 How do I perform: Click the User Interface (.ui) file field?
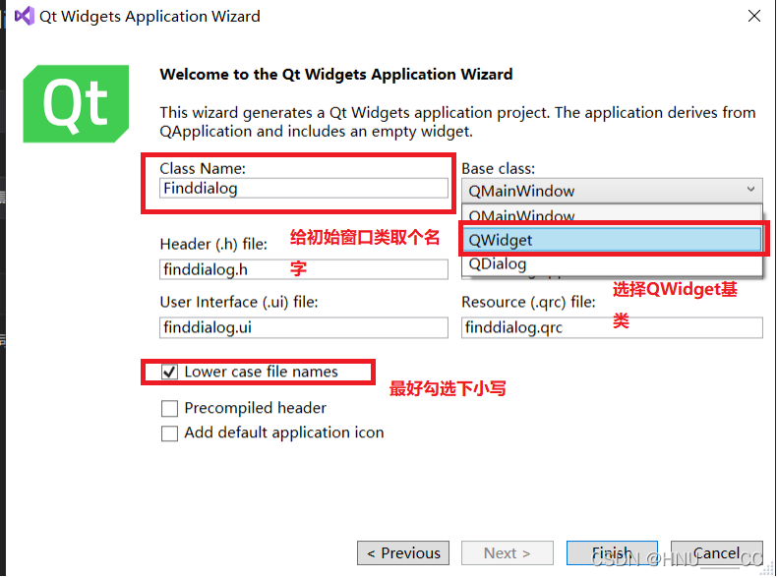point(304,327)
